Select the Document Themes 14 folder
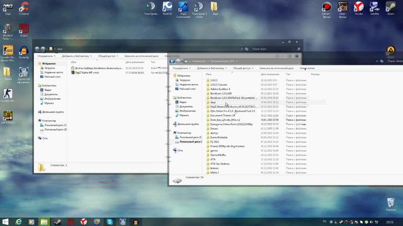 (220, 116)
